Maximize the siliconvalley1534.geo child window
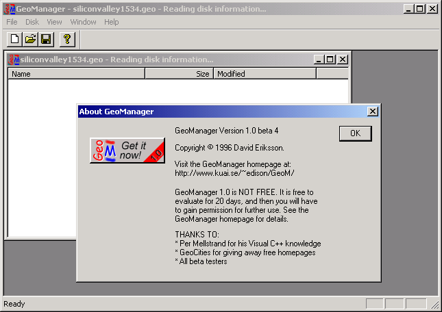This screenshot has height=312, width=442. pyautogui.click(x=330, y=60)
